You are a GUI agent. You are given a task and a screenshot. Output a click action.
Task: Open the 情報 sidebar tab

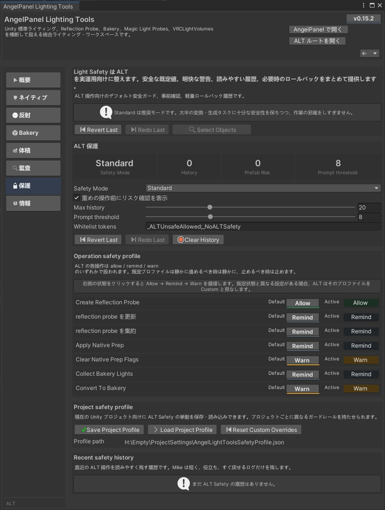[x=33, y=203]
